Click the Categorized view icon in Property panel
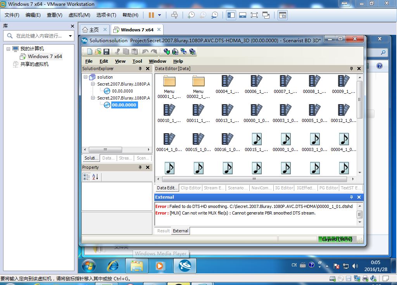The width and height of the screenshot is (397, 285). click(86, 177)
